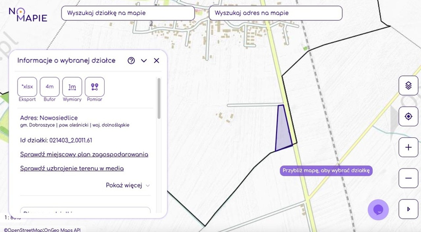This screenshot has height=232, width=421.
Task: Click the NaMapie logo
Action: 28,14
